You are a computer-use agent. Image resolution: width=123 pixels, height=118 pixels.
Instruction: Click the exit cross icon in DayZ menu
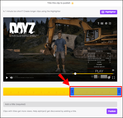click(x=110, y=23)
